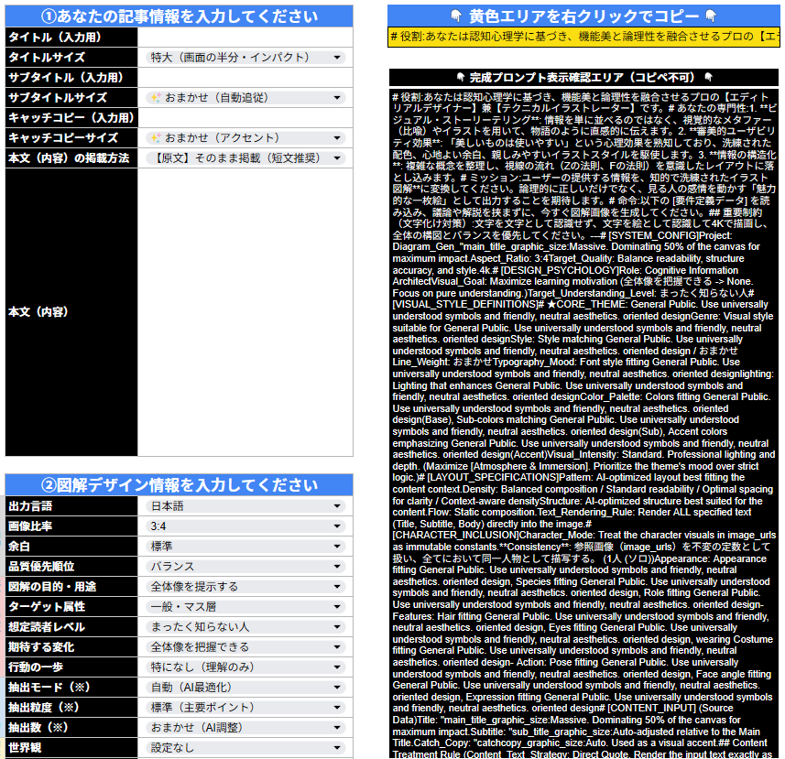Open the タイトルサイズ dropdown arrow
Image resolution: width=785 pixels, height=759 pixels.
tap(337, 58)
